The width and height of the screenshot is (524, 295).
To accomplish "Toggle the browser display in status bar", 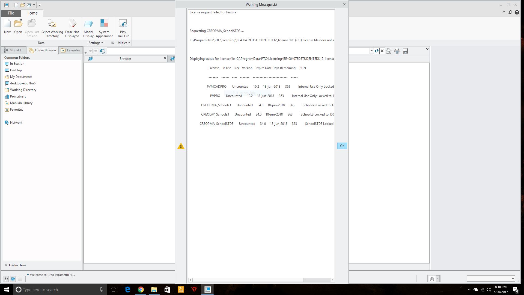I will pos(13,279).
